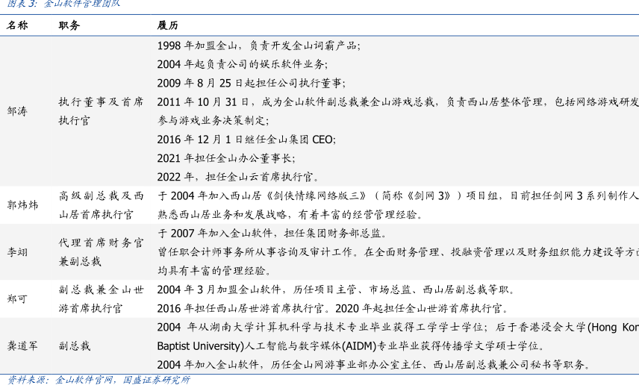Screen dimensions: 639x388
Task: Click the position 高级副总裁及西山居首席执行官
Action: pyautogui.click(x=101, y=205)
